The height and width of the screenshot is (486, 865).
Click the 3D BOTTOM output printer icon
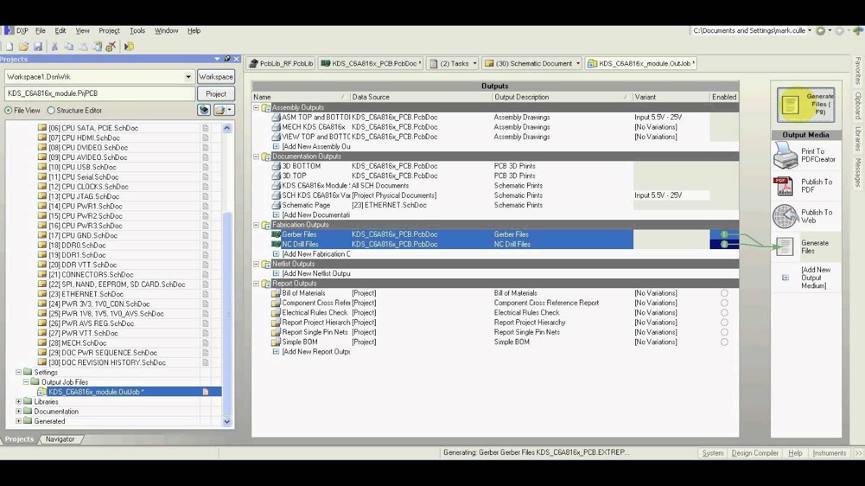pos(276,166)
